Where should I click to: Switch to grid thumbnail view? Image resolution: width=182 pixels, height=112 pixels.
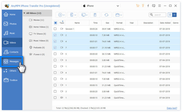click(x=170, y=15)
